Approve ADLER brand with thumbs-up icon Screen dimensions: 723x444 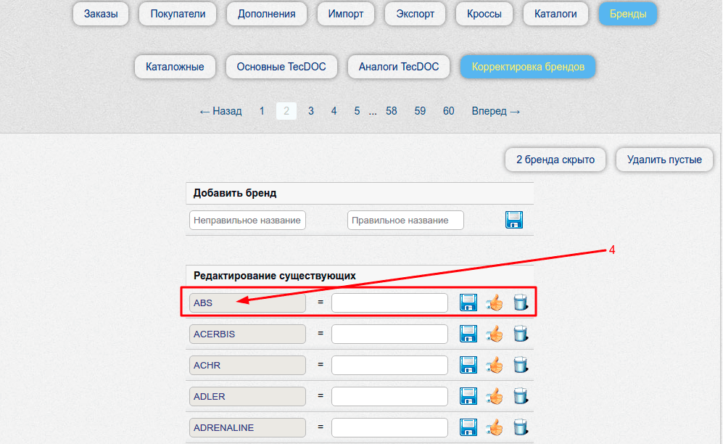495,396
